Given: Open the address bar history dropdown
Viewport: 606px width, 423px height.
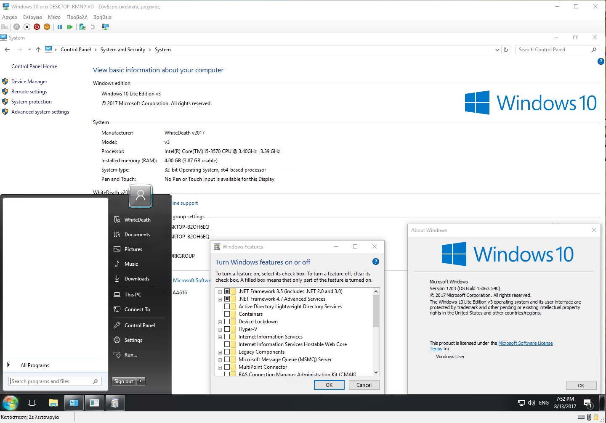Looking at the screenshot, I should click(x=497, y=50).
